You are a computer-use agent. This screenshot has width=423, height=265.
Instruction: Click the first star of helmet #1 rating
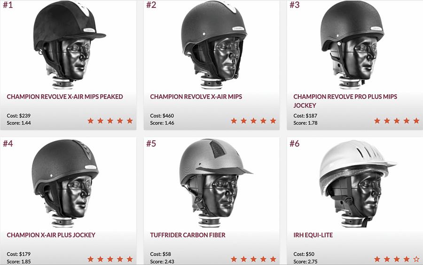point(90,121)
